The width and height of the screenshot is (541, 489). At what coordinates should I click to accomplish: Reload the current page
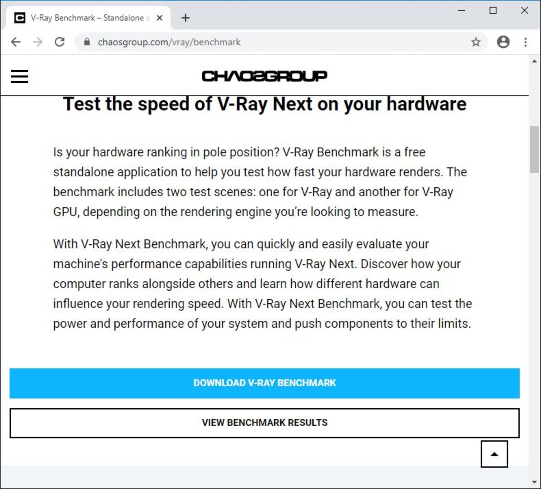coord(59,42)
